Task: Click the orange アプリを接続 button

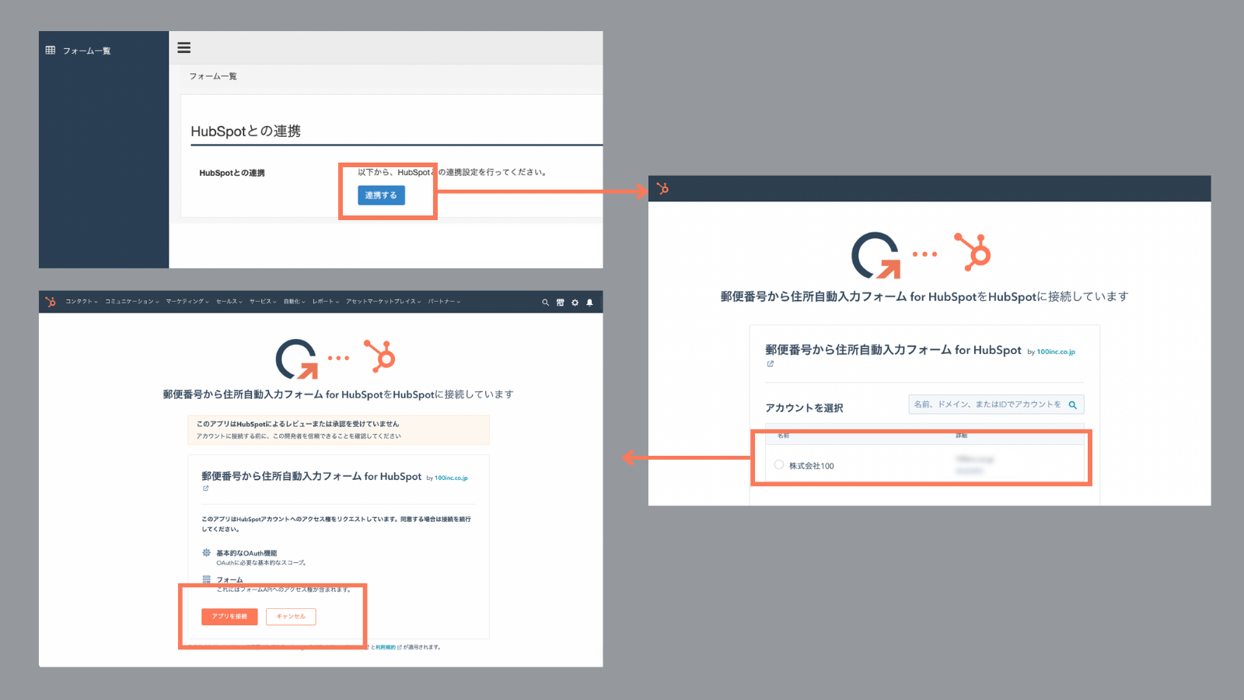Action: click(x=229, y=616)
